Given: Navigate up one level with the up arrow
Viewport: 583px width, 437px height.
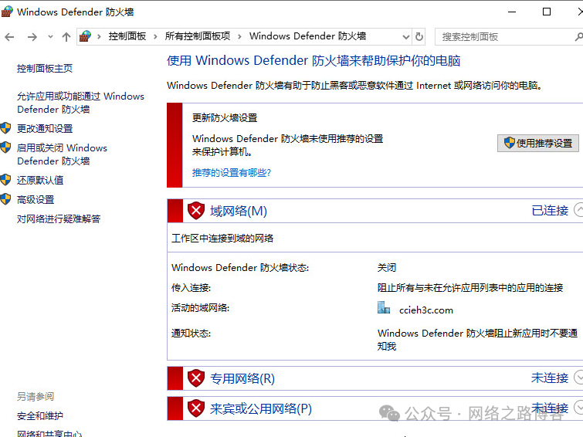Looking at the screenshot, I should pos(66,37).
